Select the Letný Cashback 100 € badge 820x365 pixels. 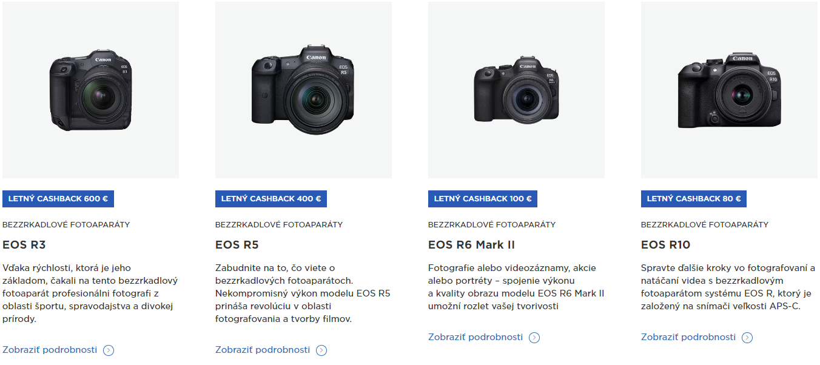tap(483, 199)
